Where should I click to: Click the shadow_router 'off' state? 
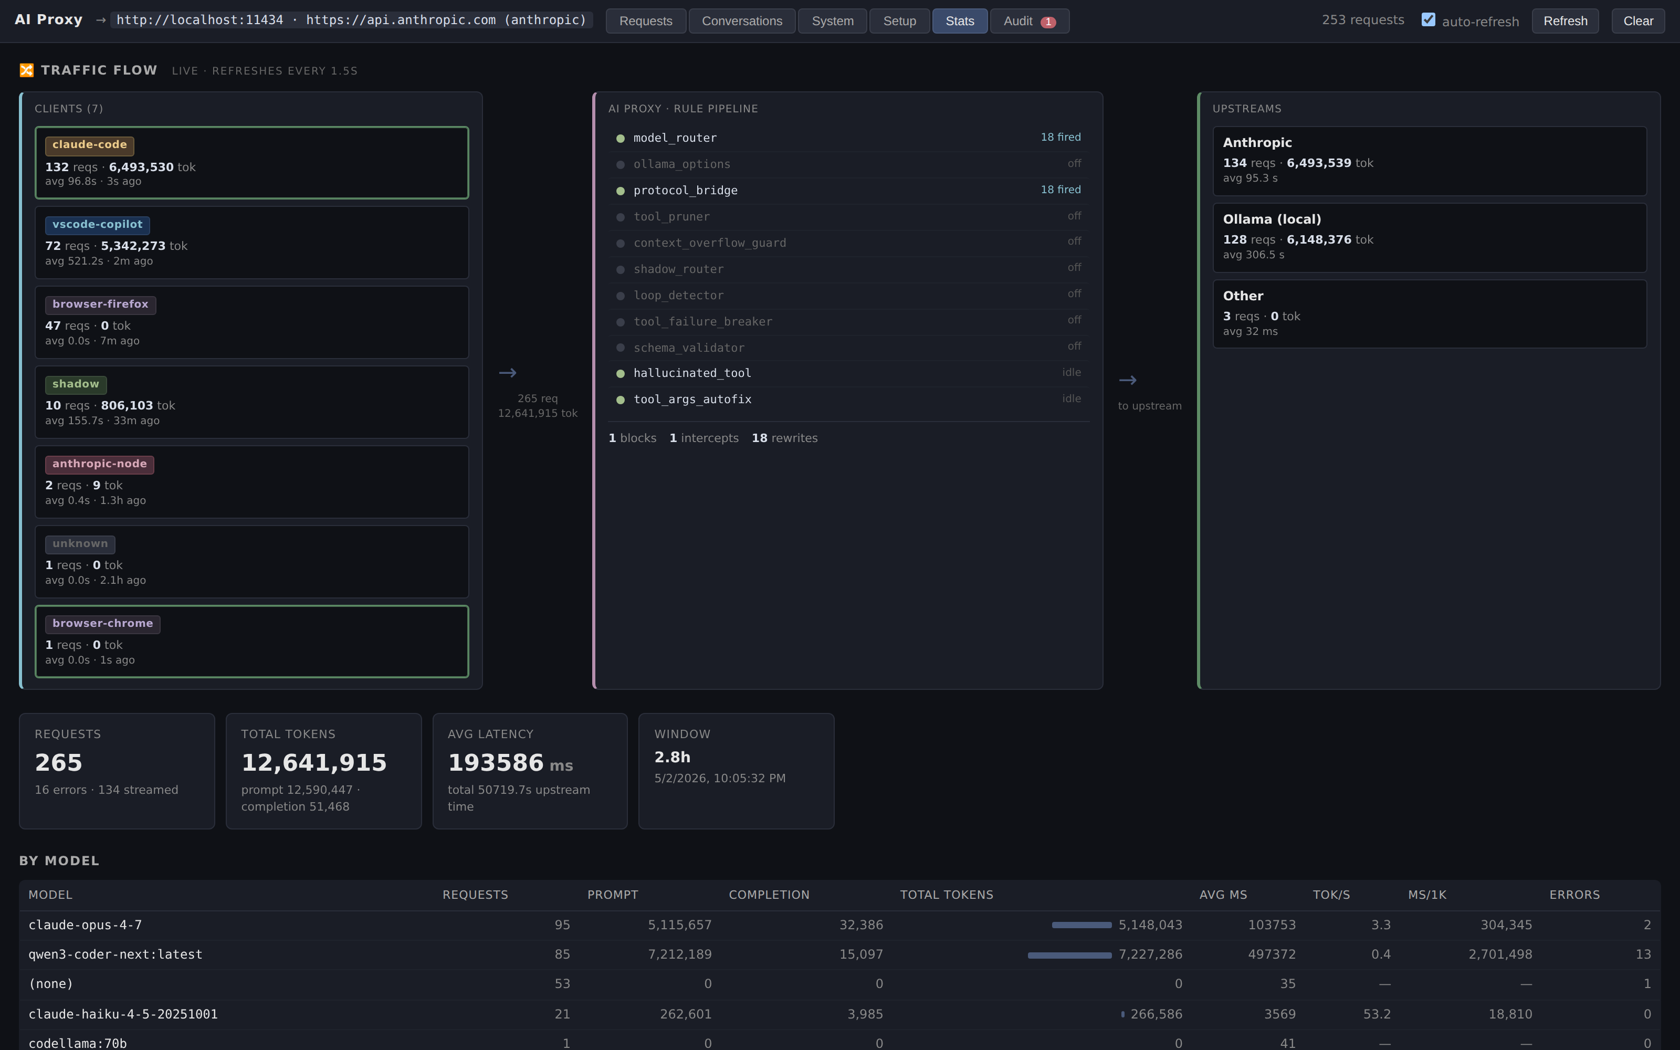coord(1074,267)
